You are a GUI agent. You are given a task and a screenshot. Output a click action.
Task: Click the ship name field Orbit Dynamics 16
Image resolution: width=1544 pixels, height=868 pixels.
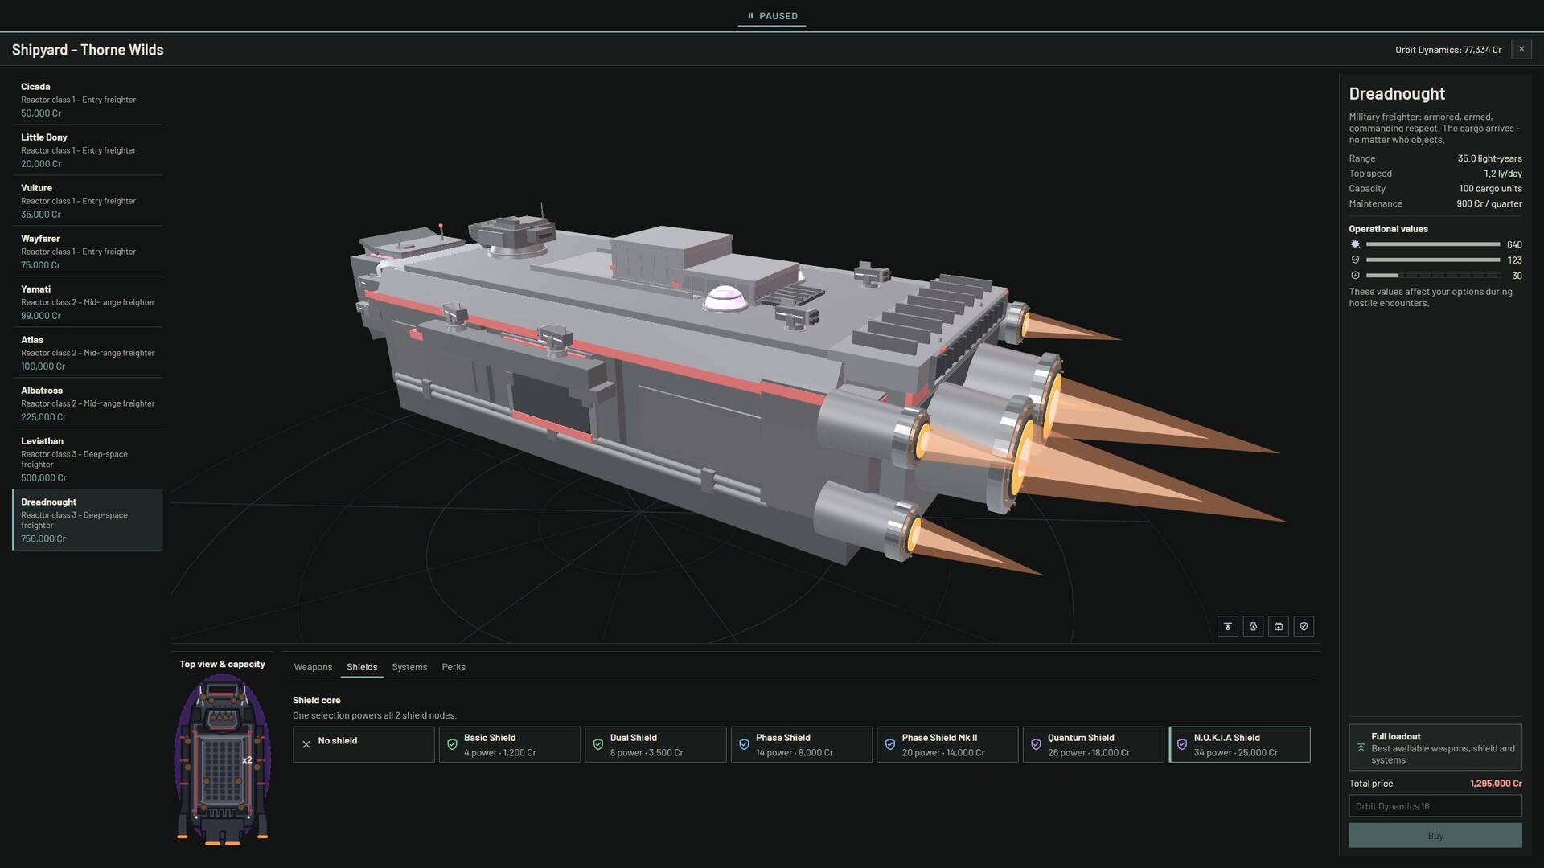point(1435,806)
